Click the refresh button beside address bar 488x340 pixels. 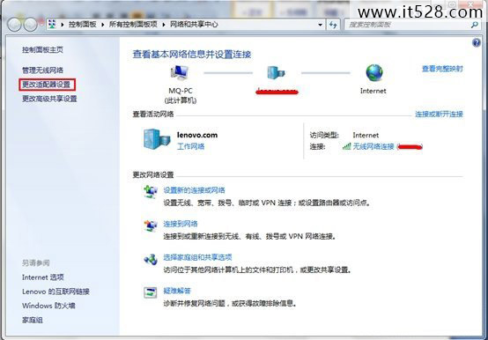[x=333, y=25]
